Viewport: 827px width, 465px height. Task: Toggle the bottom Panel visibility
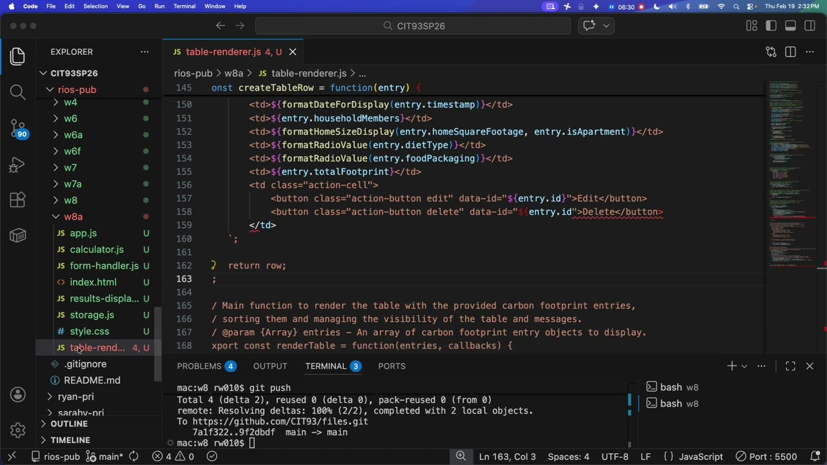tap(790, 26)
